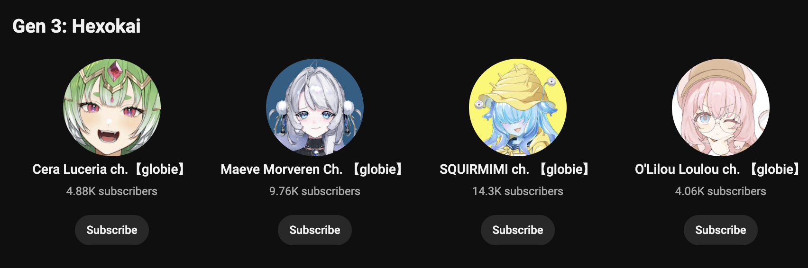Subscribe to Maeve Morveren Ch.
This screenshot has height=268, width=808.
pos(315,230)
